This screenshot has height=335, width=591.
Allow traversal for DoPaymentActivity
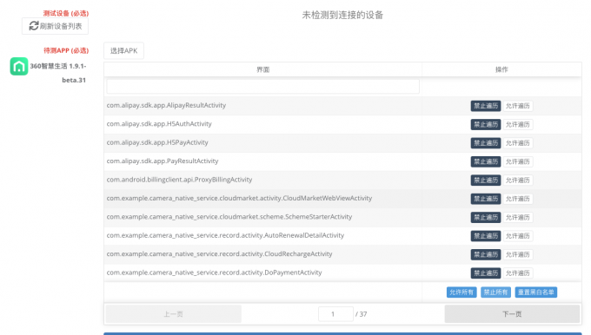pyautogui.click(x=517, y=273)
